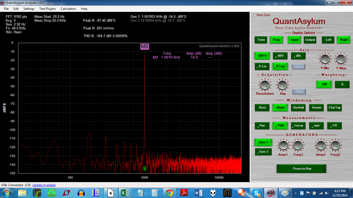353x198 pixels.
Task: Toggle THD measurement
Action: coord(280,126)
